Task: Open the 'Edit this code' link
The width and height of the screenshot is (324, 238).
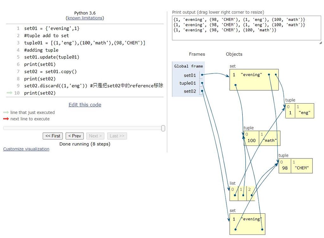Action: click(85, 104)
